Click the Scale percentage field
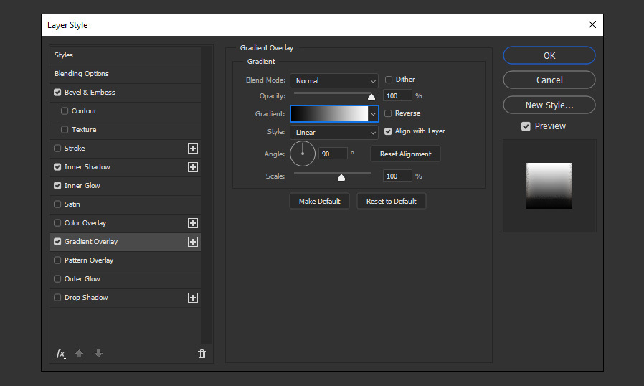This screenshot has height=386, width=644. [x=397, y=176]
